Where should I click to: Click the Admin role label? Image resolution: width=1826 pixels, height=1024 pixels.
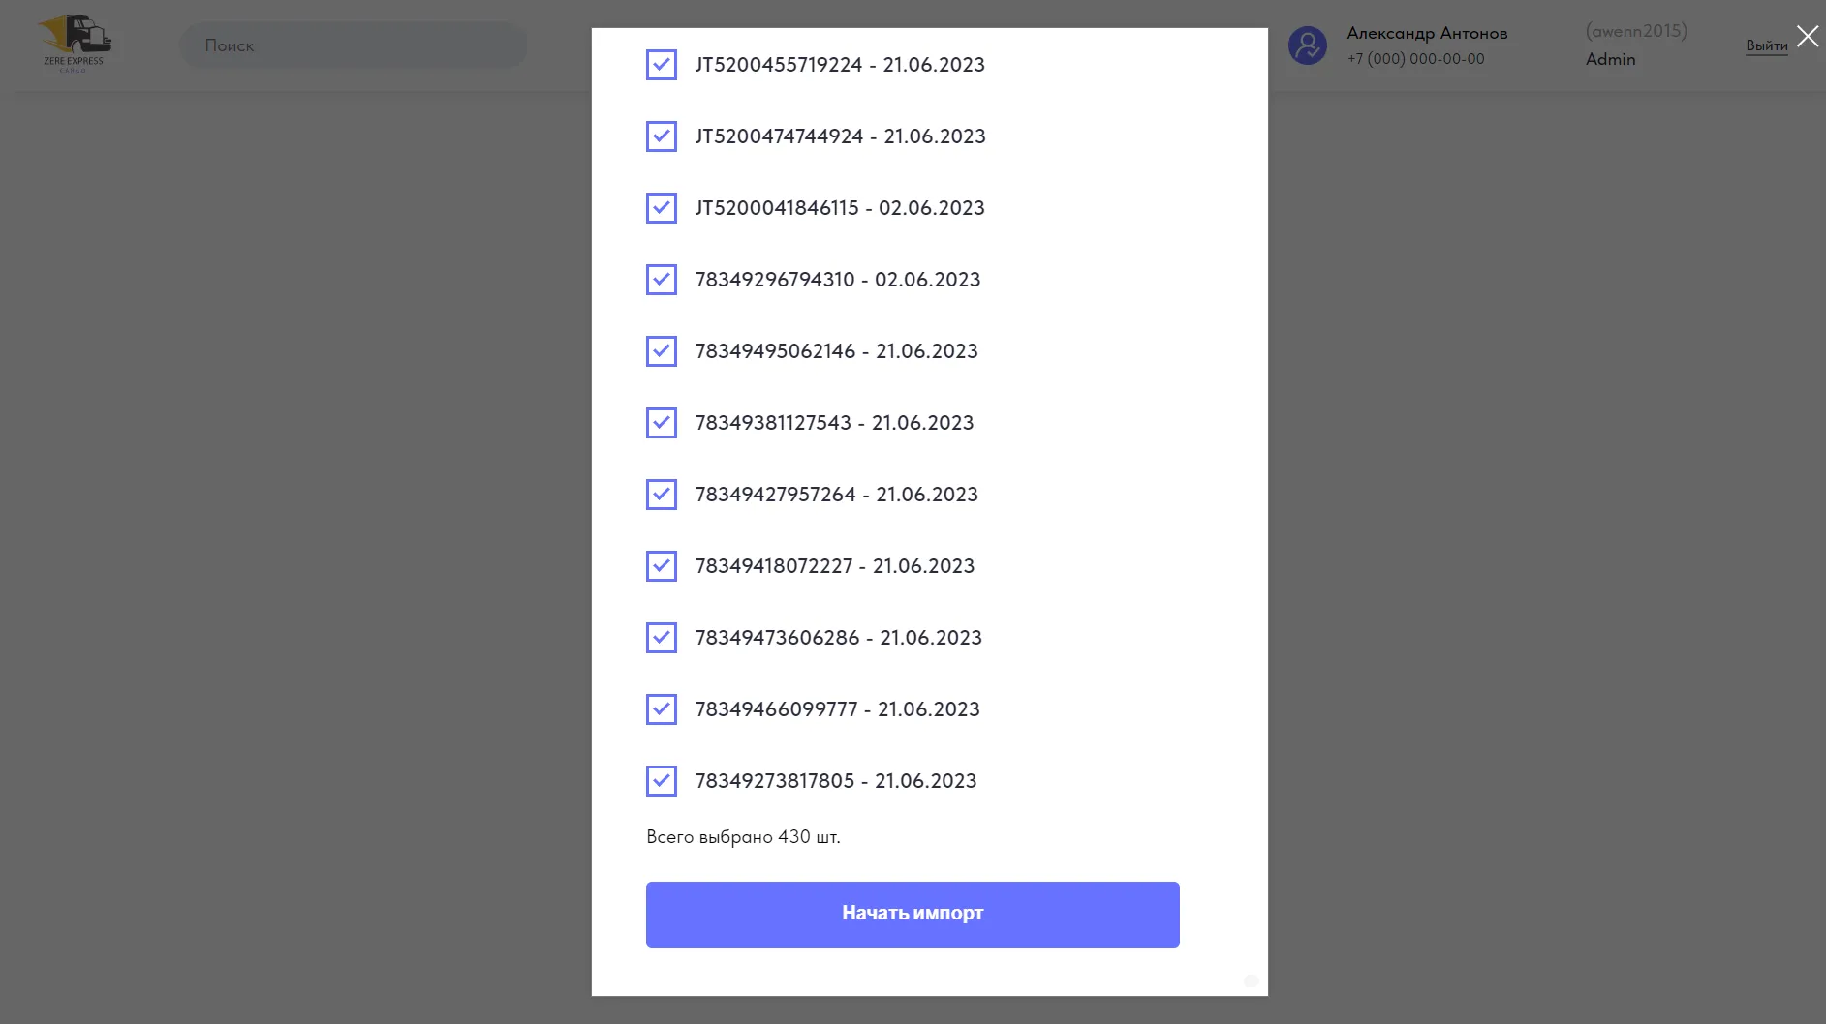[1610, 59]
